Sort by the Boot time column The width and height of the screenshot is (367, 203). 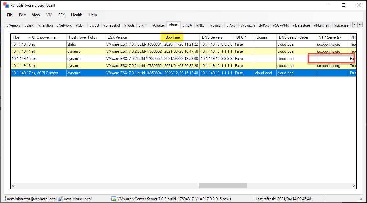pyautogui.click(x=181, y=37)
